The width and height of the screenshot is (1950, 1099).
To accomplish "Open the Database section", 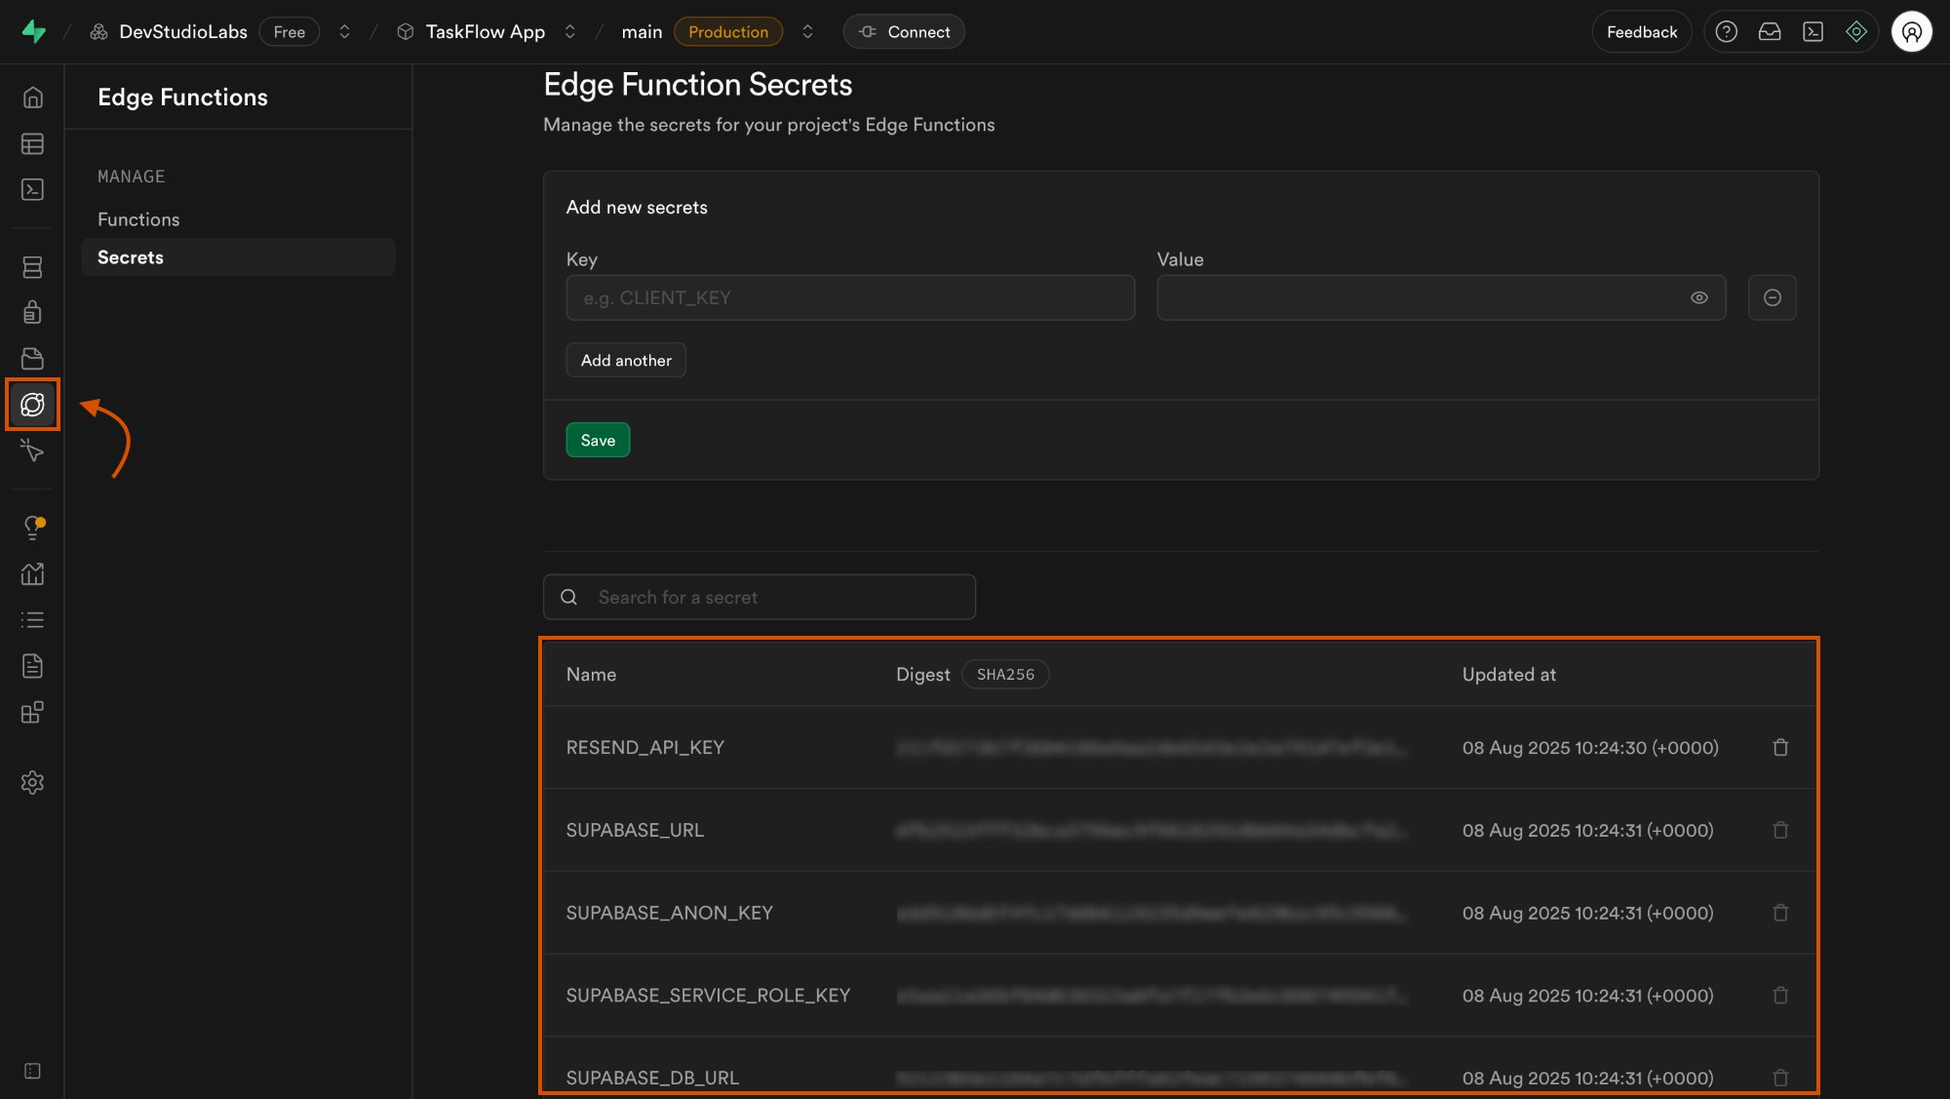I will coord(32,266).
